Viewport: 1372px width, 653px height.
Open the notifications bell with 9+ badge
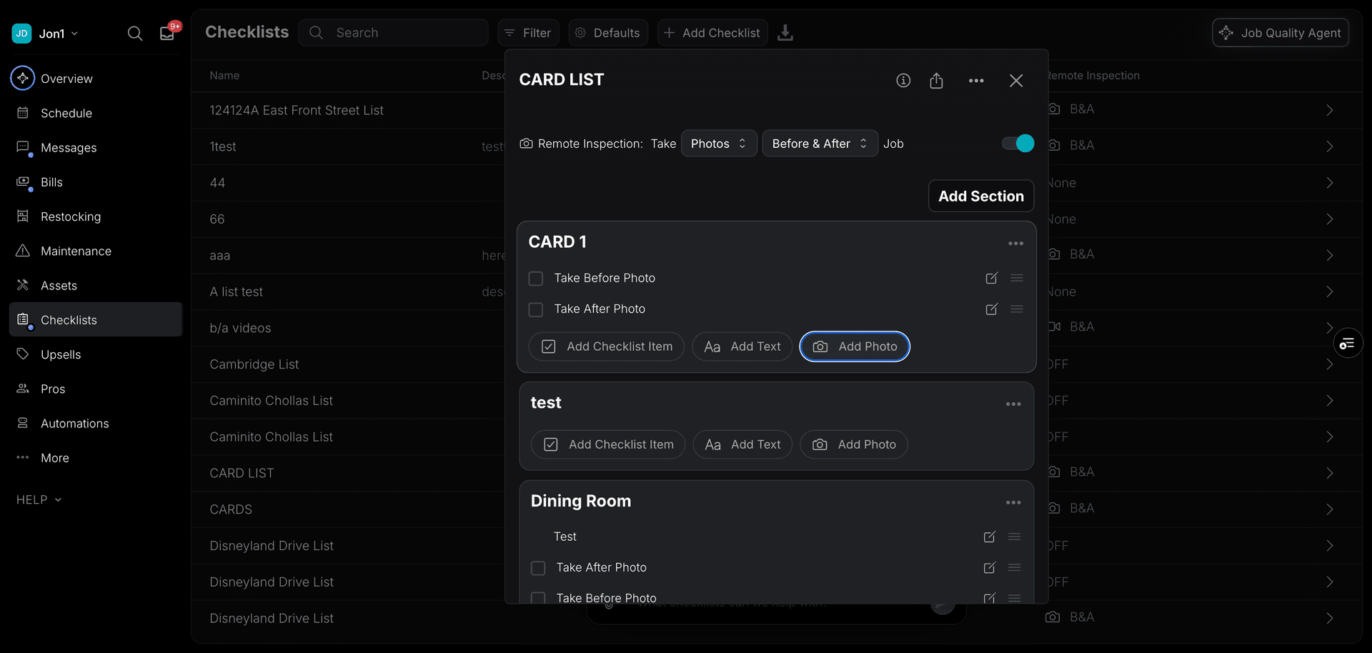click(x=166, y=33)
